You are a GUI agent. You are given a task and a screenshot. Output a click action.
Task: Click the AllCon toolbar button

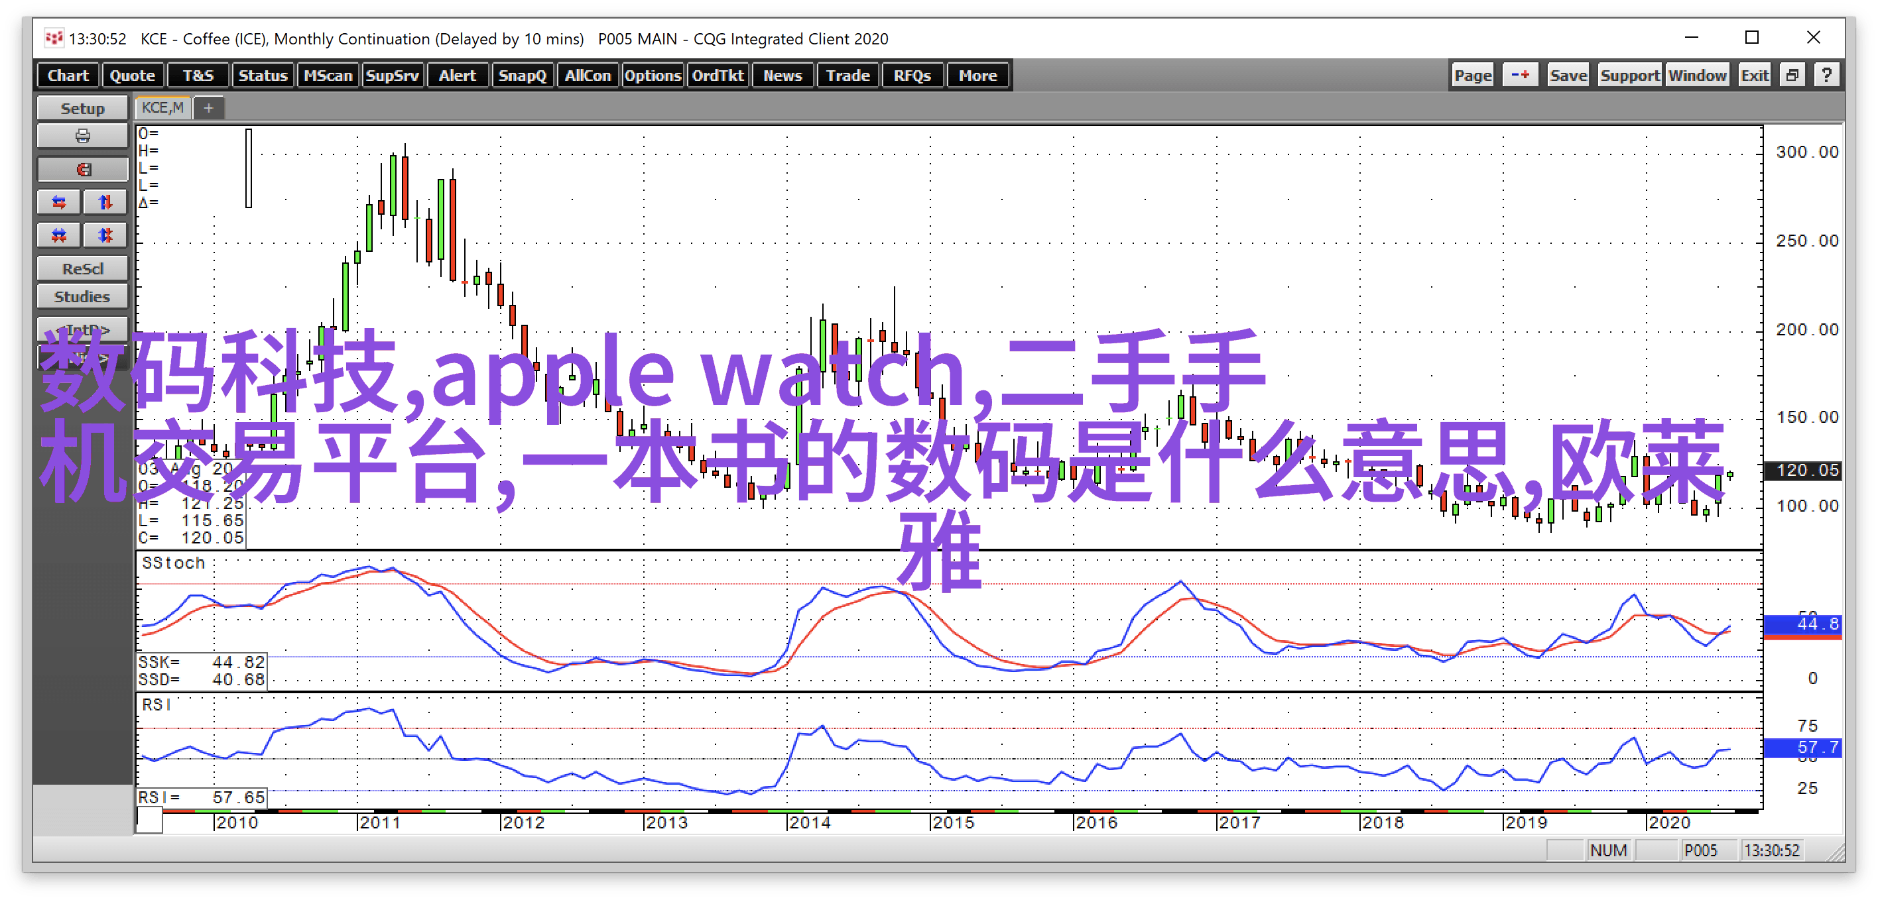point(588,75)
